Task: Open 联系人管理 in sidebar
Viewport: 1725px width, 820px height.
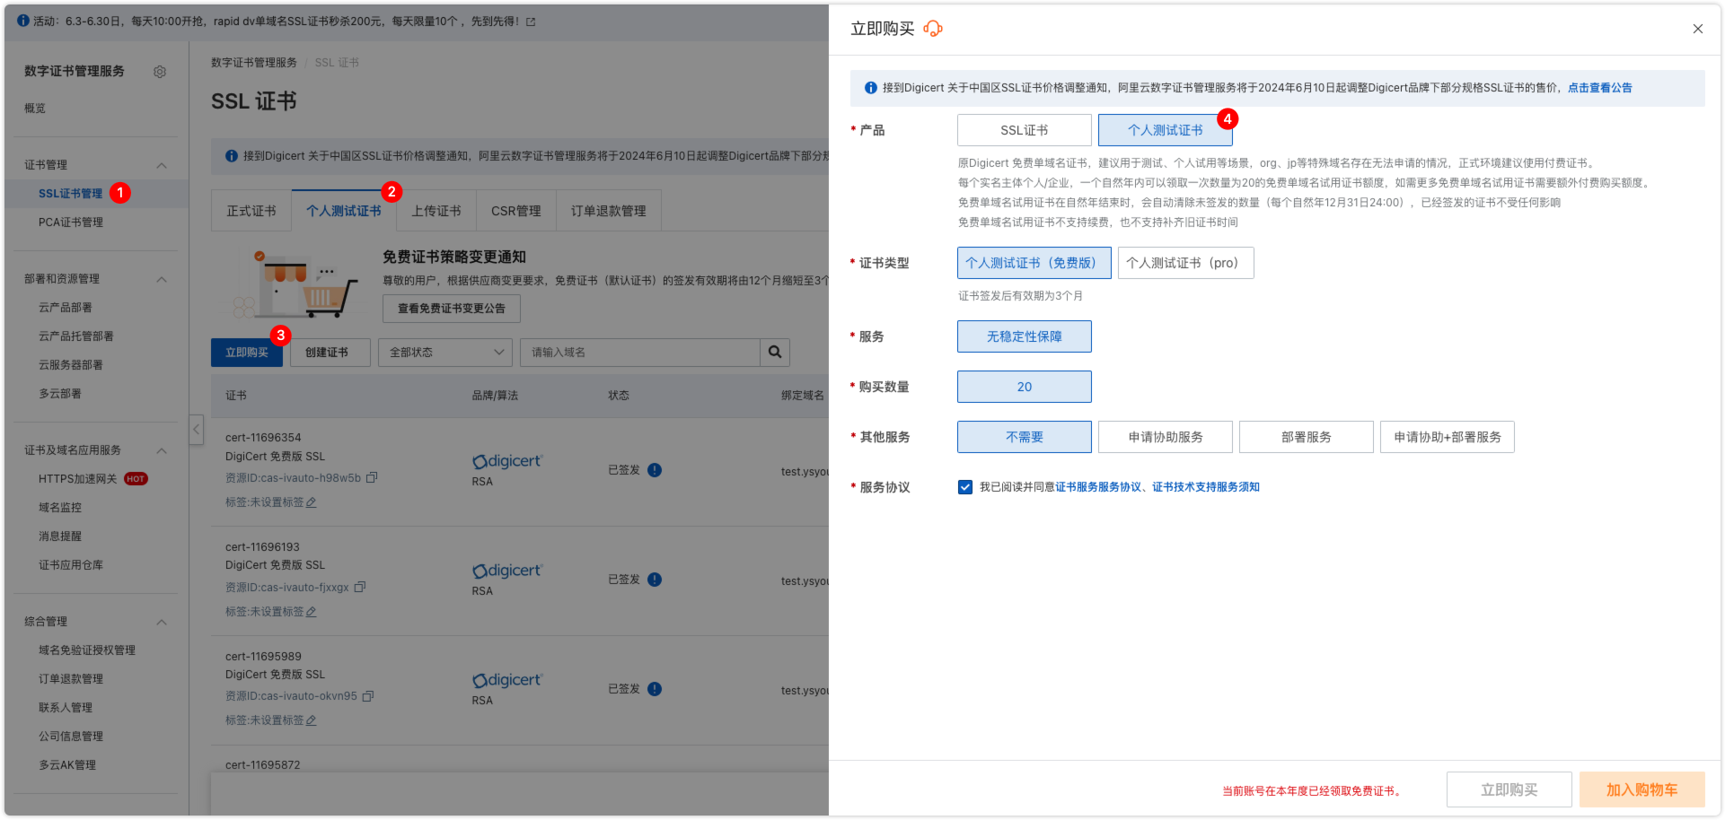Action: point(66,708)
